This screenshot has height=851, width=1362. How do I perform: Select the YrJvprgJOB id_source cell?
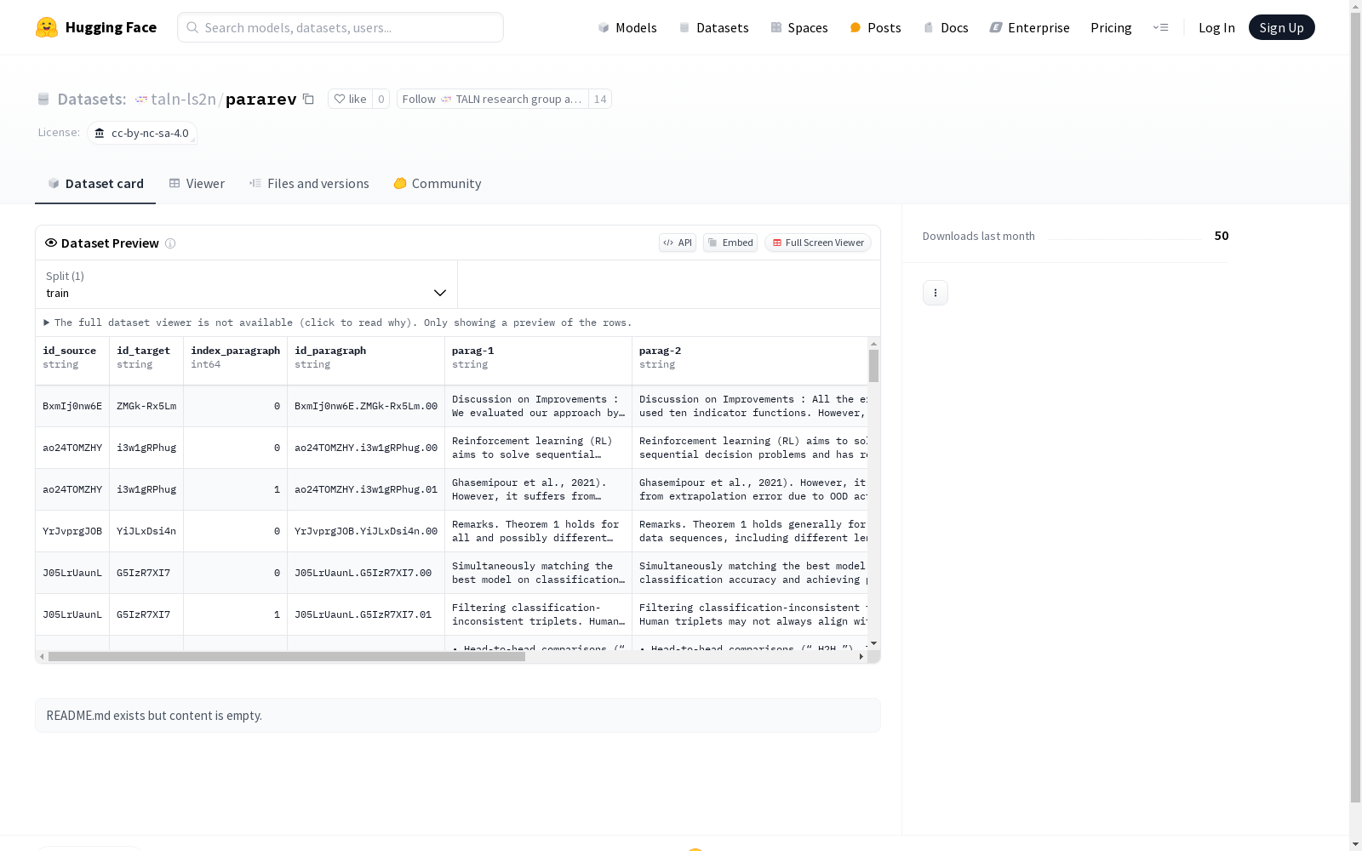(72, 532)
